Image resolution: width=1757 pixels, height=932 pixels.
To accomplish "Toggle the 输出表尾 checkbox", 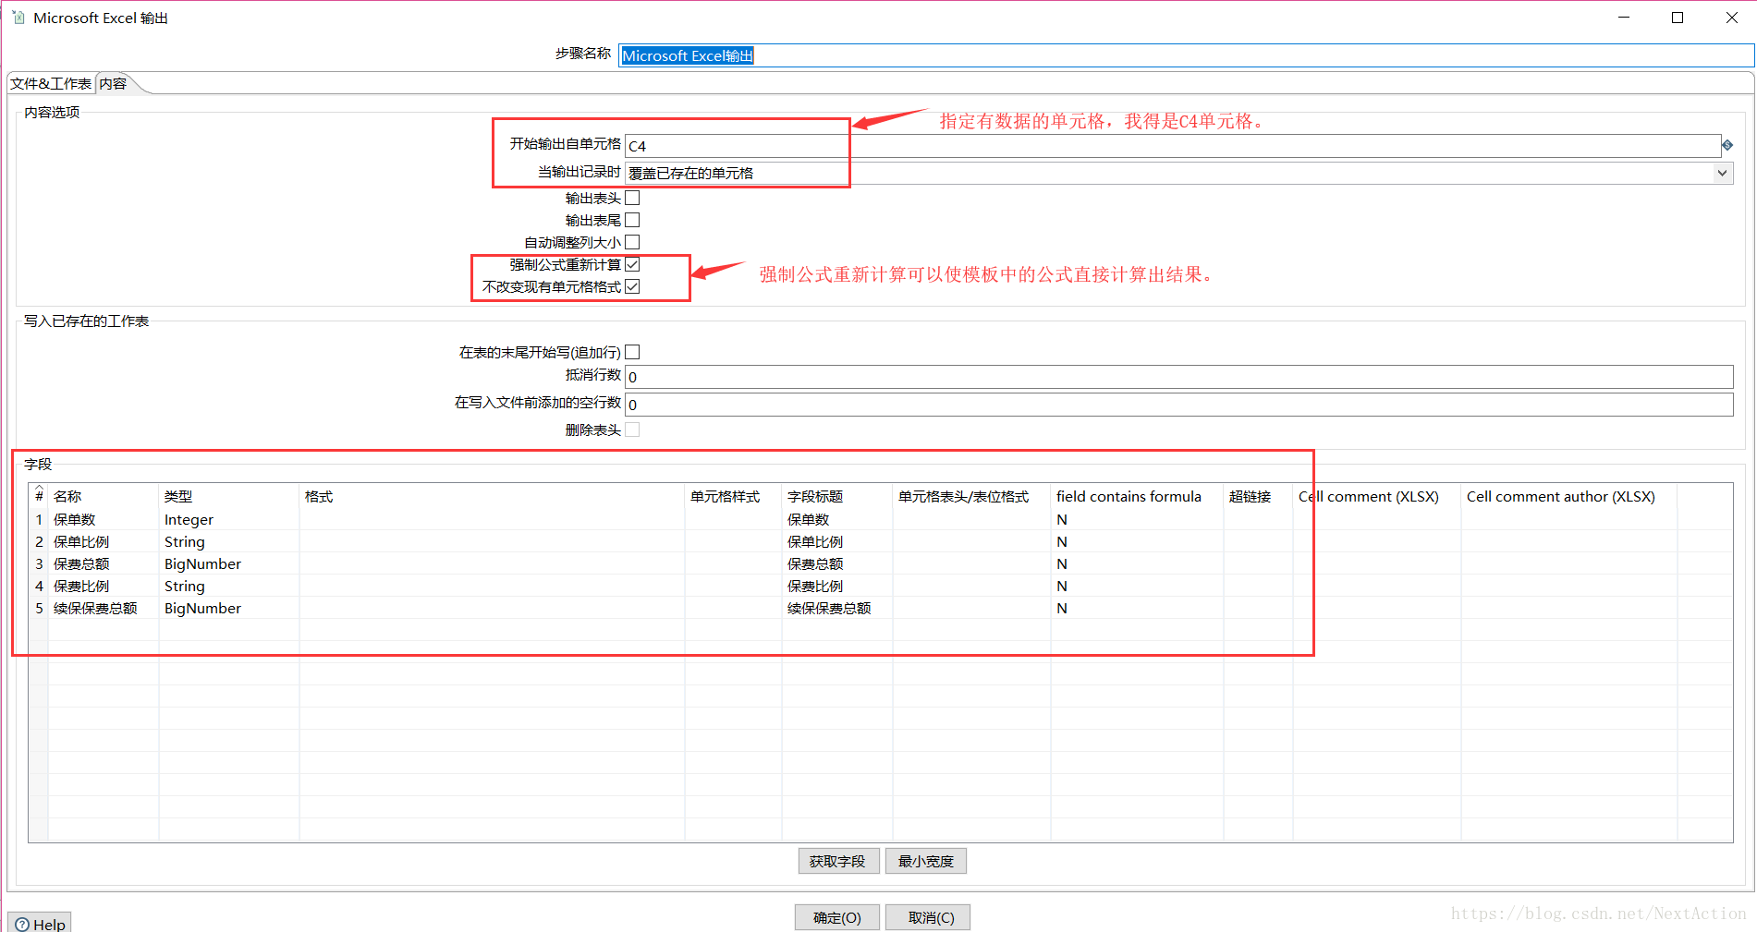I will point(632,220).
